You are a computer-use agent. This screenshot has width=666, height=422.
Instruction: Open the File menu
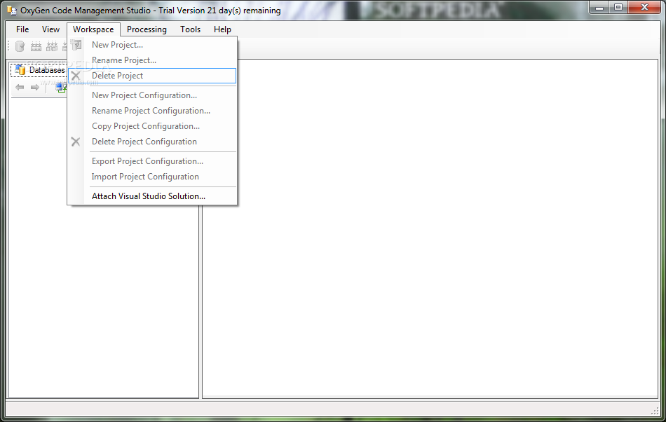(22, 29)
